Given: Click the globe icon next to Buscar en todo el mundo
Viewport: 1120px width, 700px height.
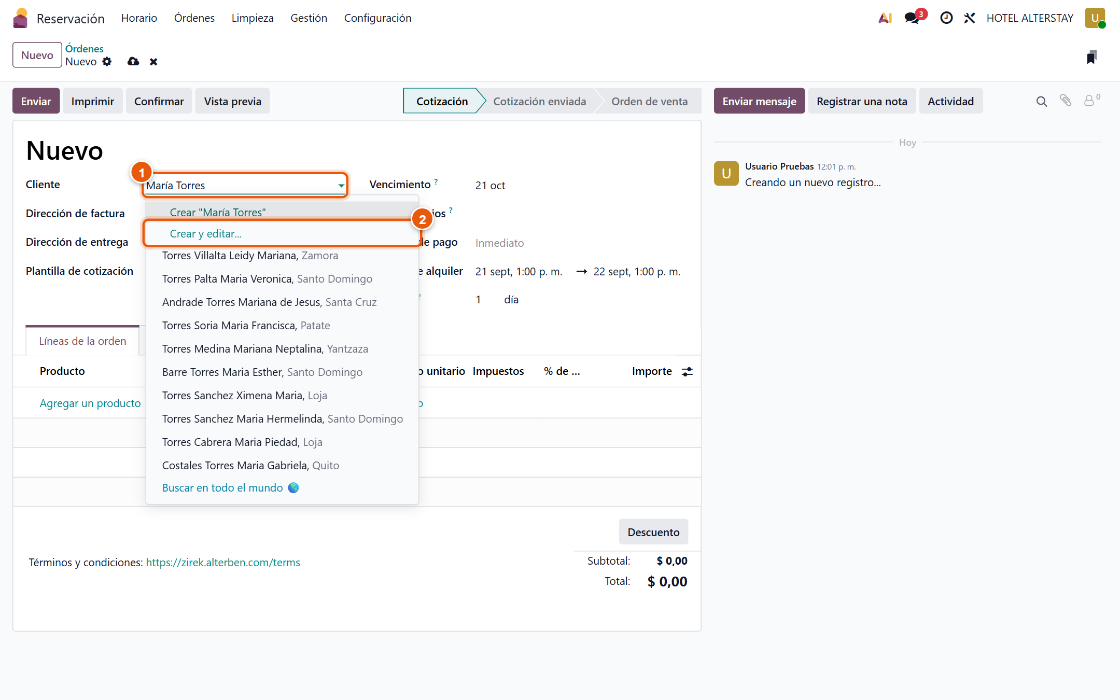Looking at the screenshot, I should click(x=293, y=488).
